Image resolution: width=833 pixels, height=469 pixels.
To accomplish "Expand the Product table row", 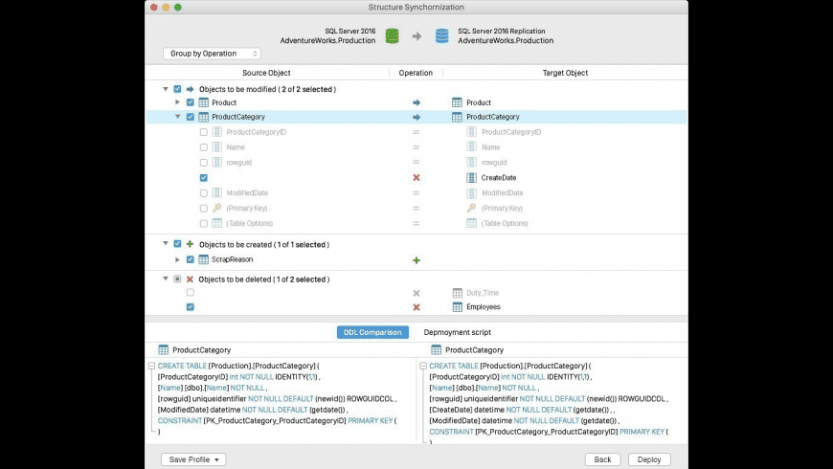I will pyautogui.click(x=177, y=102).
